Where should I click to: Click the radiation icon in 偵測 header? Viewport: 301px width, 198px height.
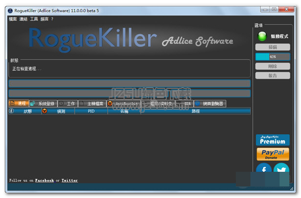pyautogui.click(x=45, y=111)
